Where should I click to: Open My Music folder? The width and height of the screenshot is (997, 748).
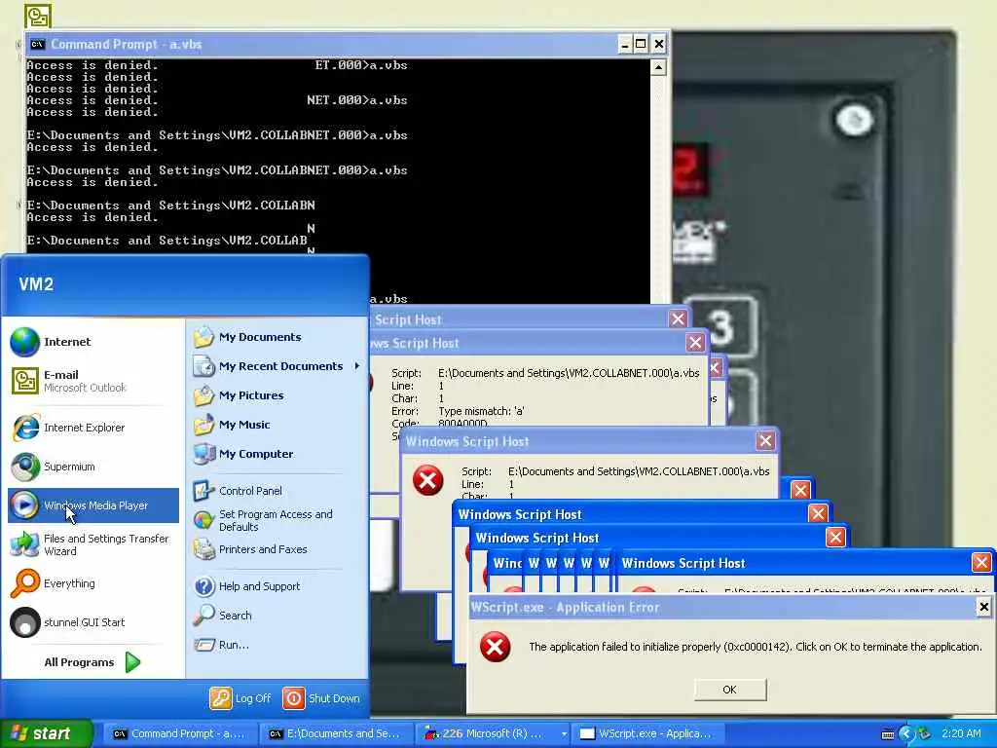tap(276, 425)
